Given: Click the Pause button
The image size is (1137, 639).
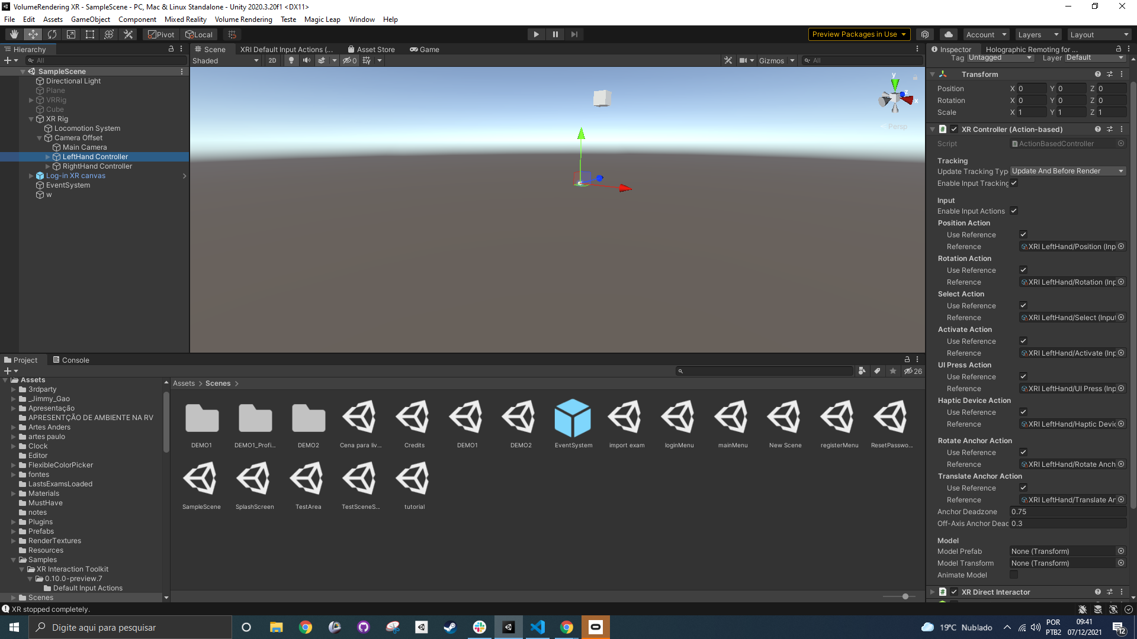Looking at the screenshot, I should pyautogui.click(x=555, y=34).
